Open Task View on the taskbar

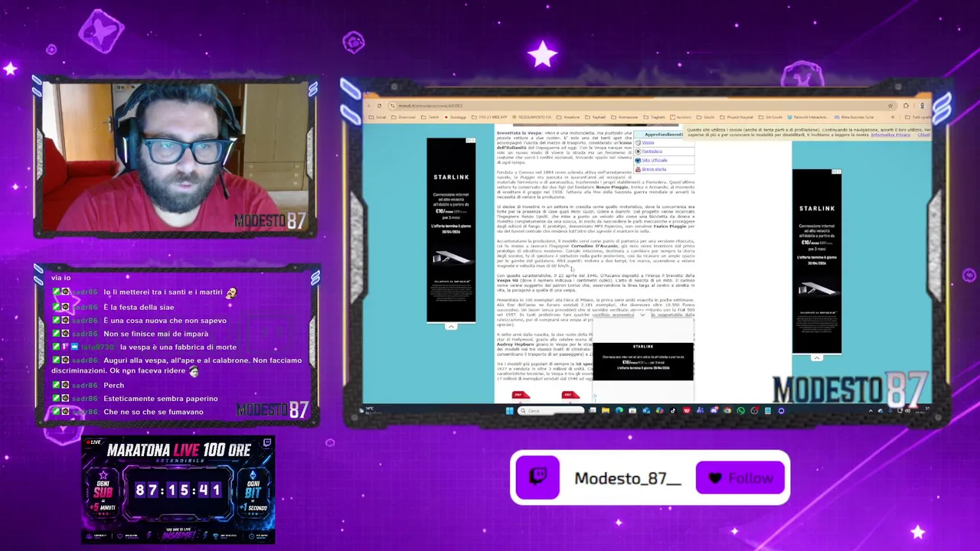[x=593, y=411]
